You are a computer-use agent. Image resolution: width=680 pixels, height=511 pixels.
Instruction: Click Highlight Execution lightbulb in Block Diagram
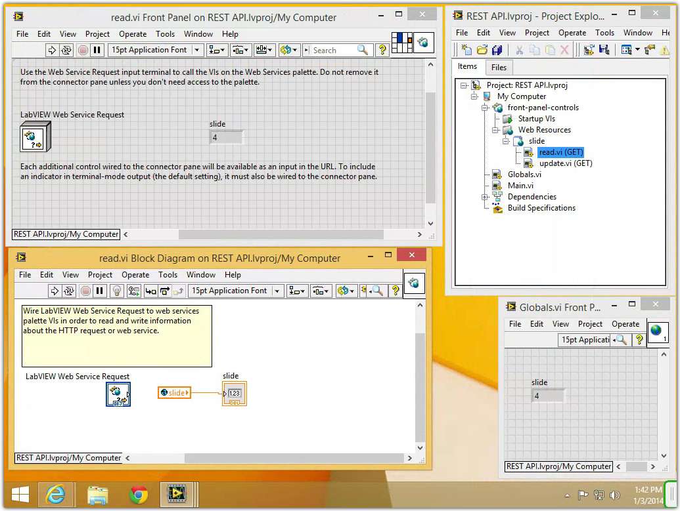(x=117, y=291)
